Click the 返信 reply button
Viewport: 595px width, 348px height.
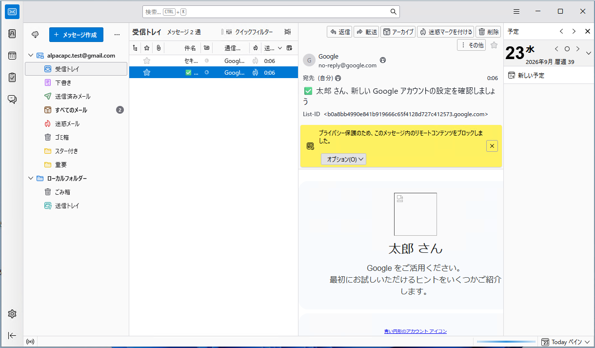tap(339, 32)
